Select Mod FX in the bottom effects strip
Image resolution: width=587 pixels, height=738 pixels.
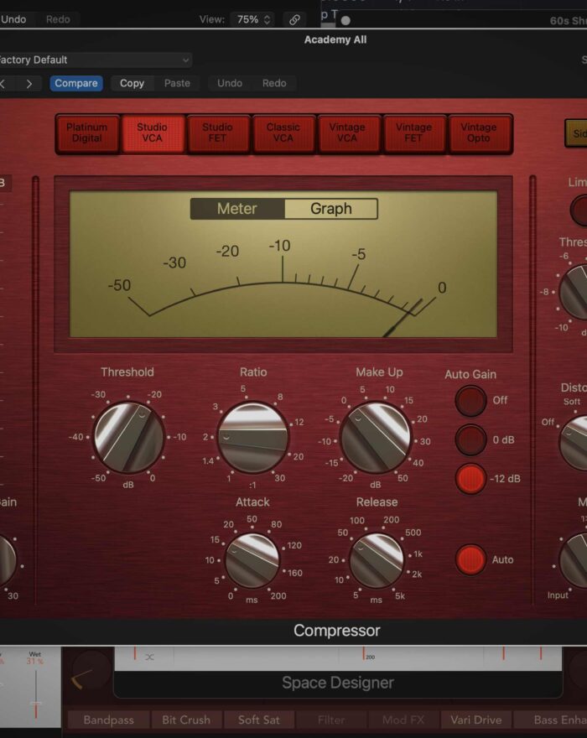403,720
